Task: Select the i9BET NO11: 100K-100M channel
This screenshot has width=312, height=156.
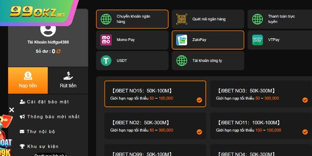Action: click(x=261, y=126)
